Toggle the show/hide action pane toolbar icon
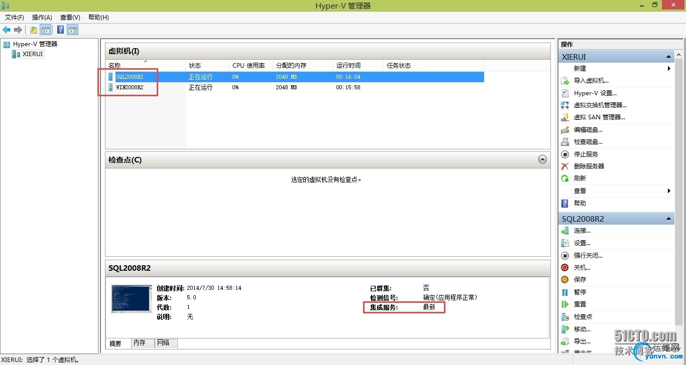The width and height of the screenshot is (686, 365). [x=73, y=30]
